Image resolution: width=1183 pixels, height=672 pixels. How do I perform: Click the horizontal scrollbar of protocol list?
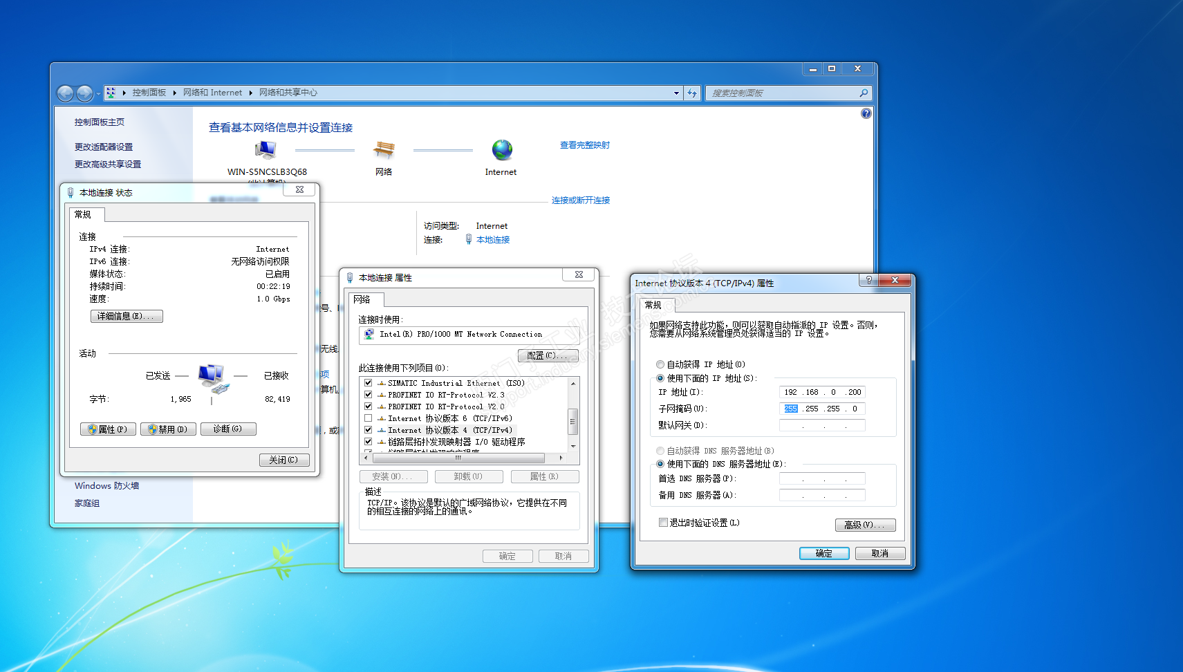tap(464, 458)
